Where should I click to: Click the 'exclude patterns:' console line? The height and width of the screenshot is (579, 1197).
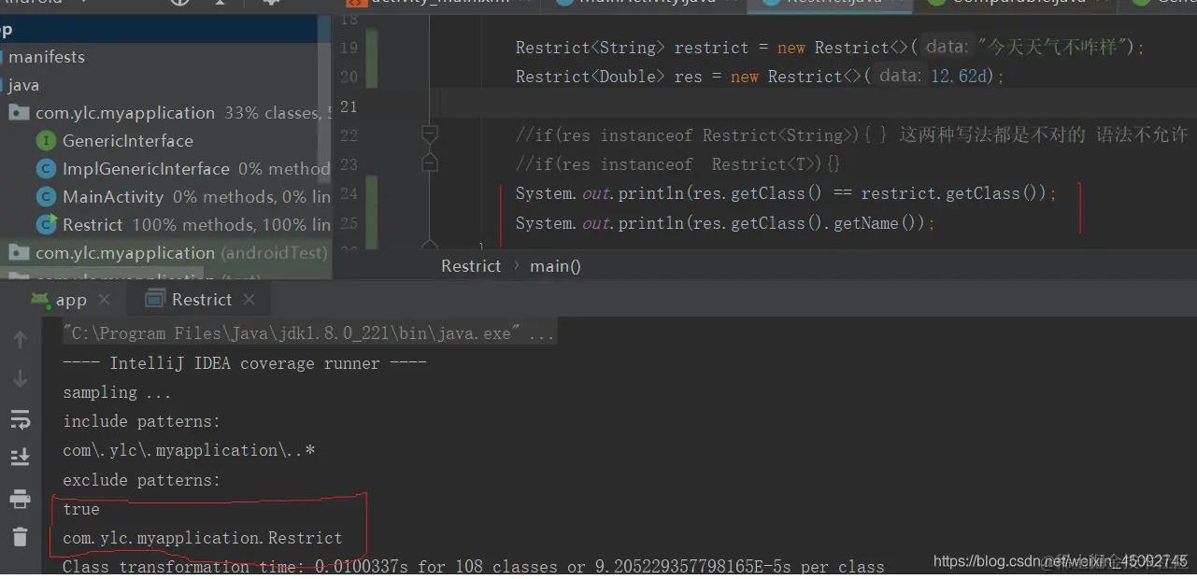pyautogui.click(x=141, y=480)
